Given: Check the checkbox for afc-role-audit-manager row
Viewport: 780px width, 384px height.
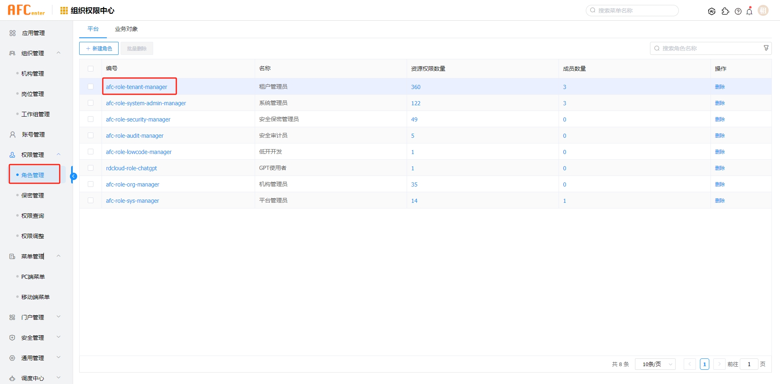Looking at the screenshot, I should tap(91, 135).
